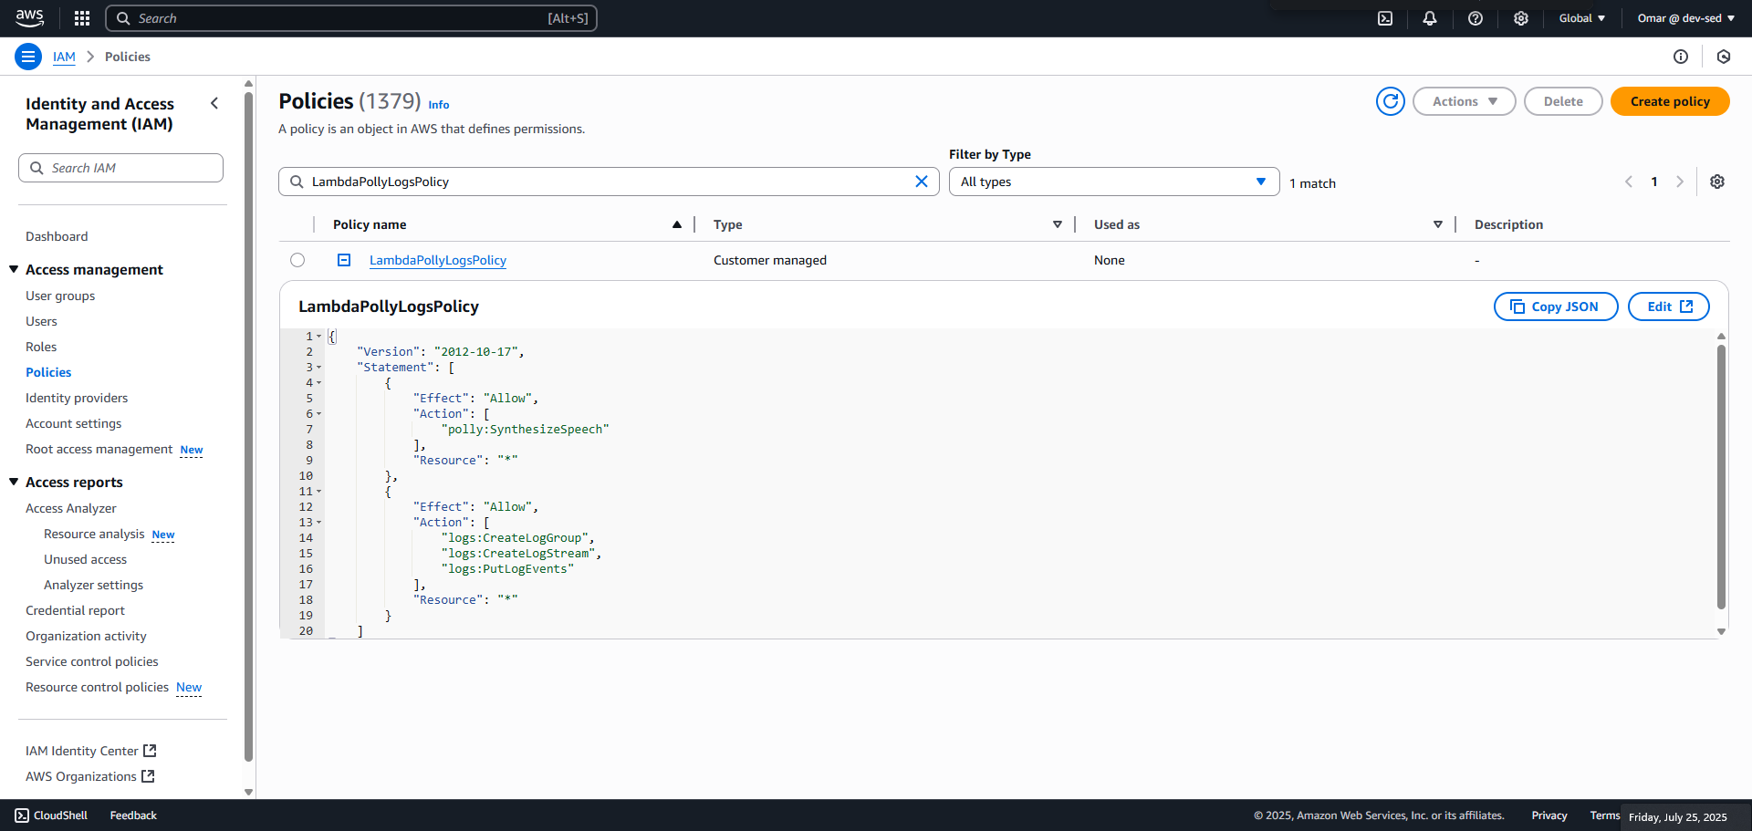Clear the LambdaPollyLogsPolicy search filter

922,182
